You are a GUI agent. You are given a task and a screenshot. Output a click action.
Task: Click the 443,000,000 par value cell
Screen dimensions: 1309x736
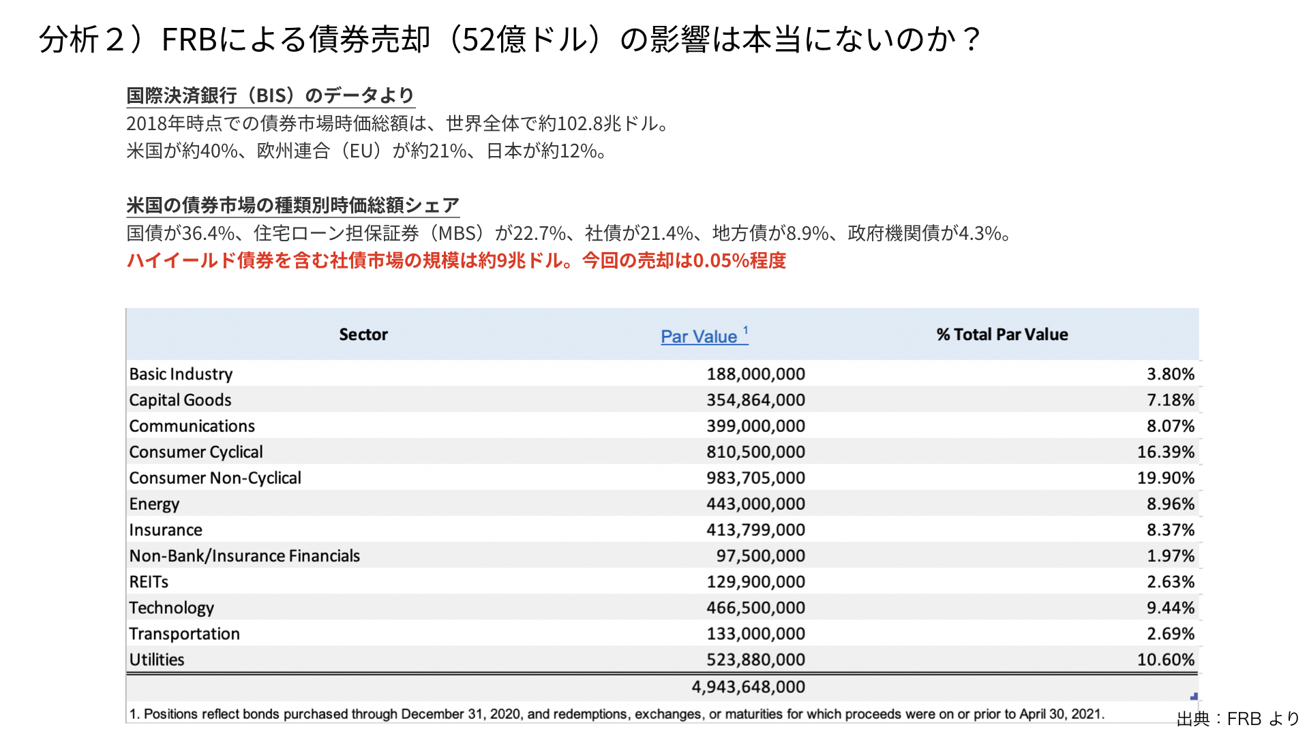pyautogui.click(x=755, y=504)
